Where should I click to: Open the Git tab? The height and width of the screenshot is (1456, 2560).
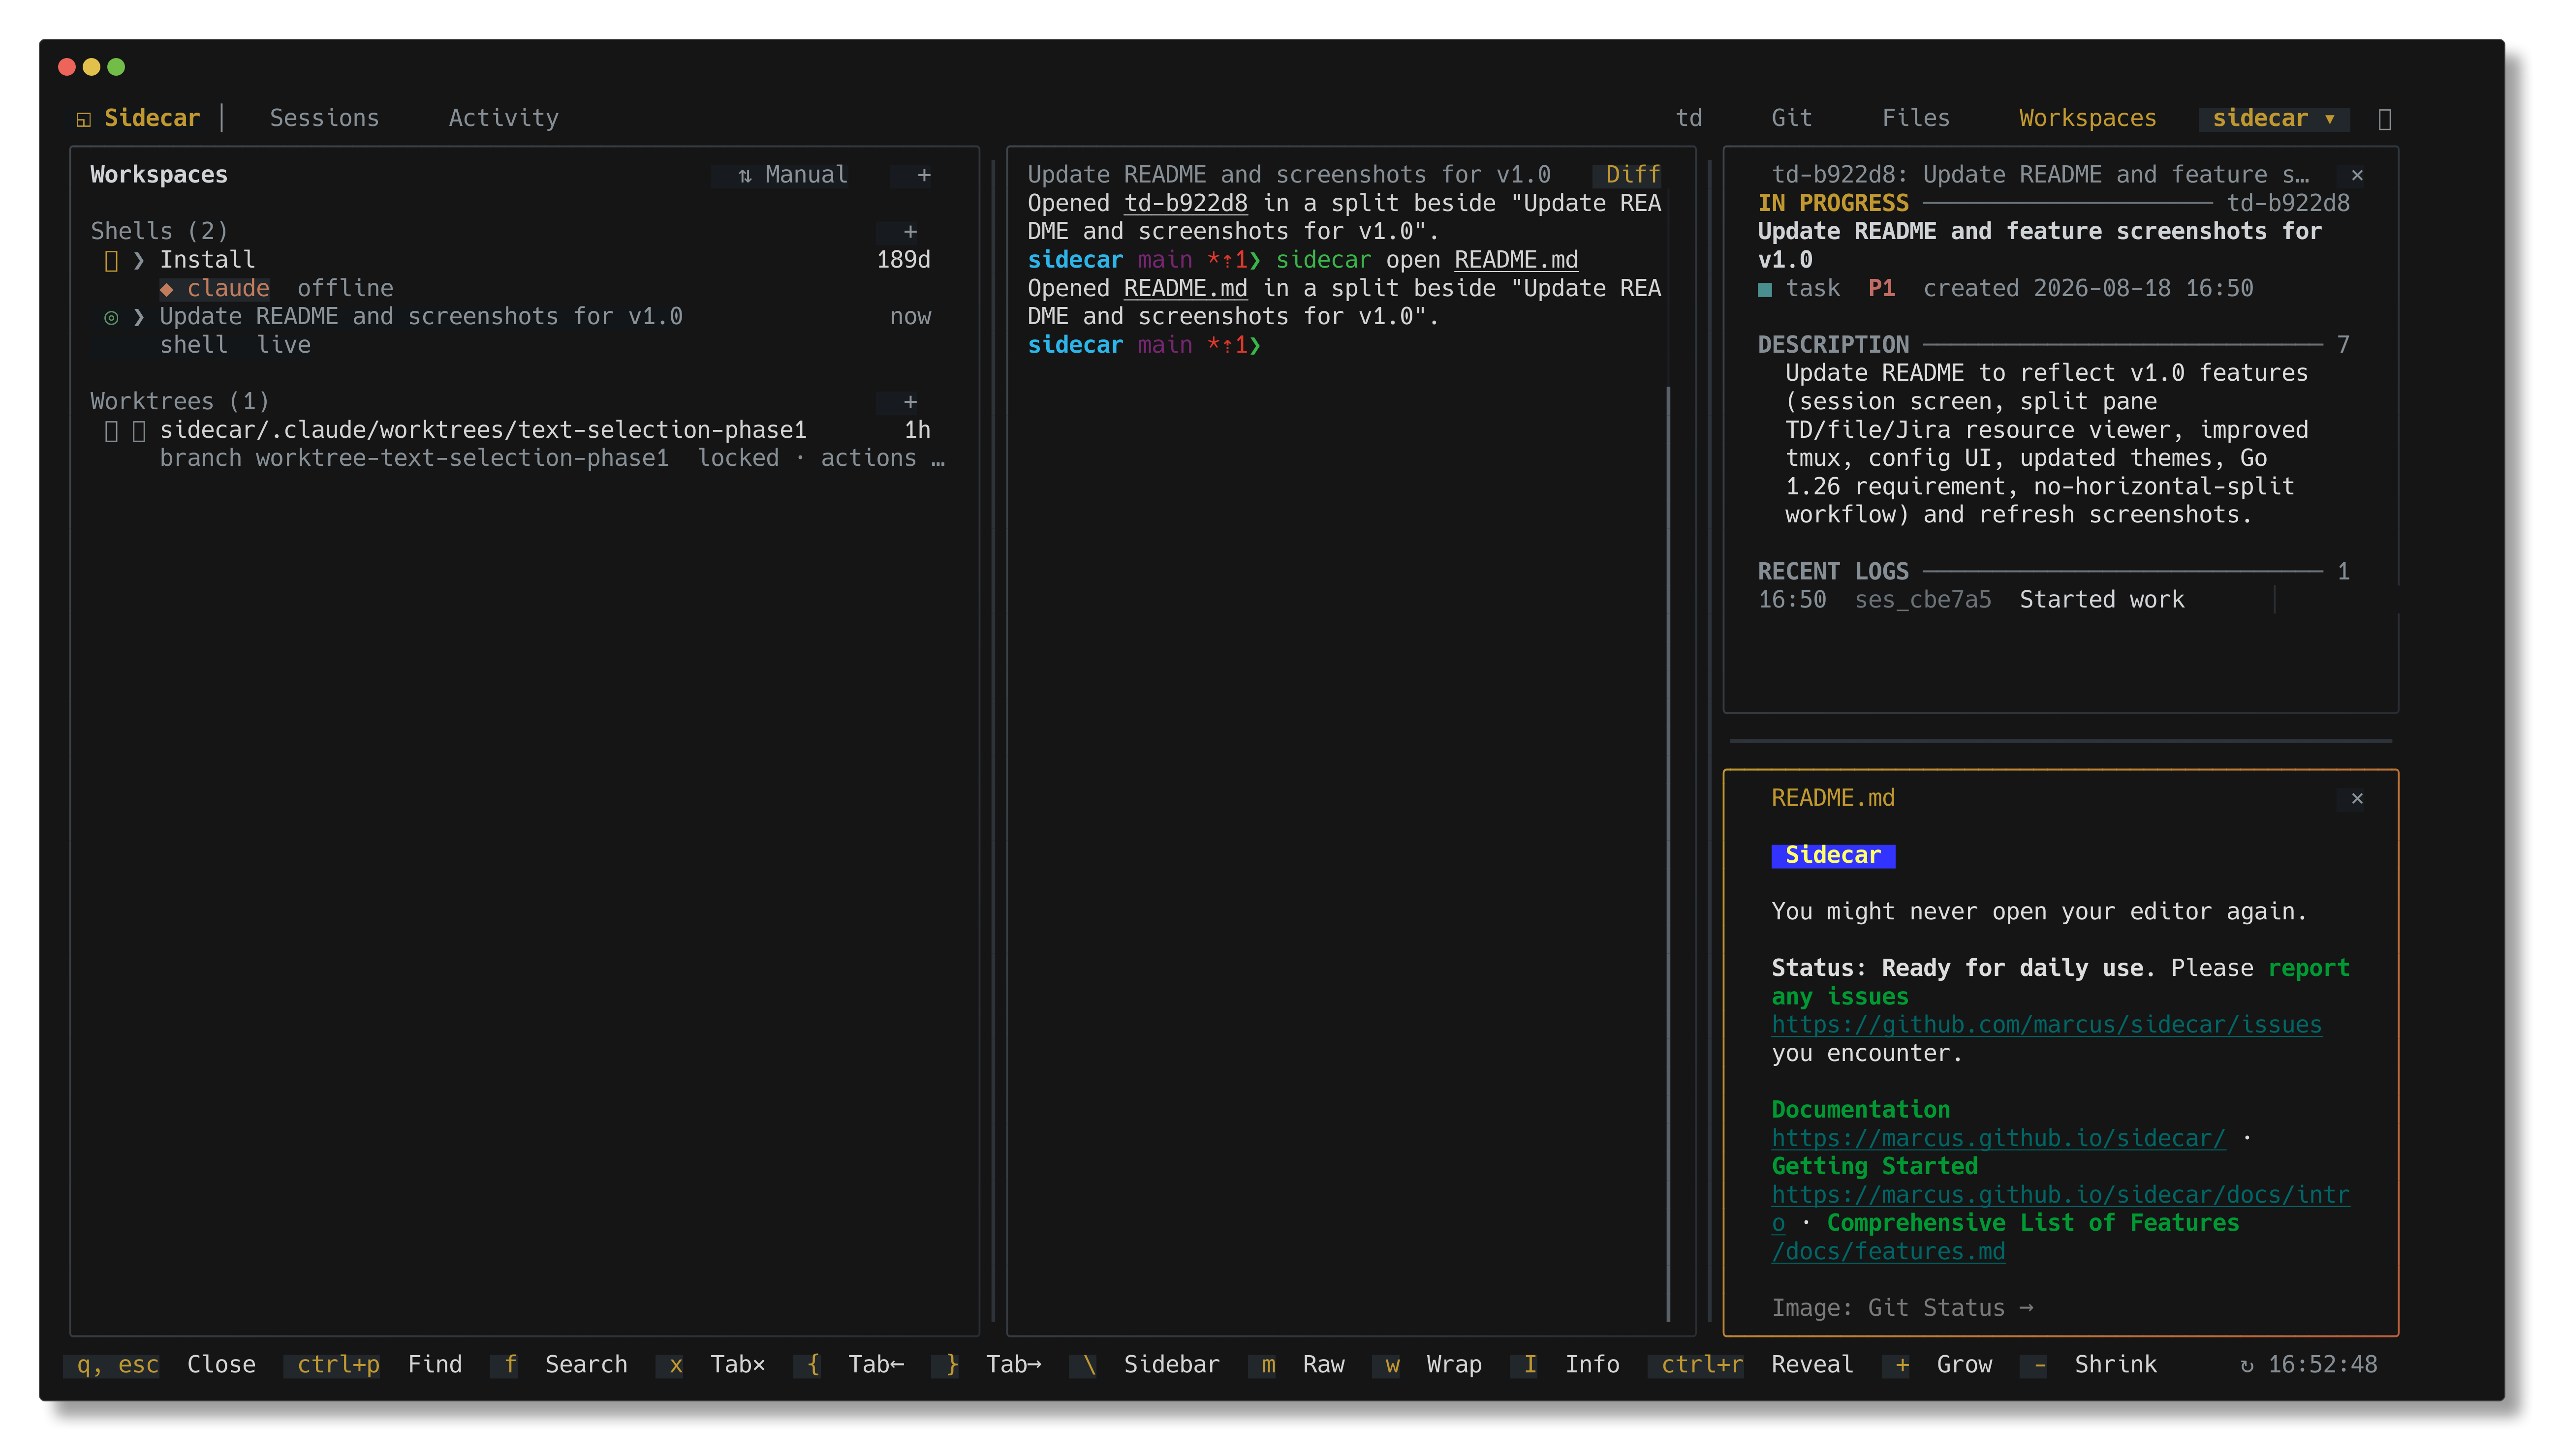coord(1791,119)
